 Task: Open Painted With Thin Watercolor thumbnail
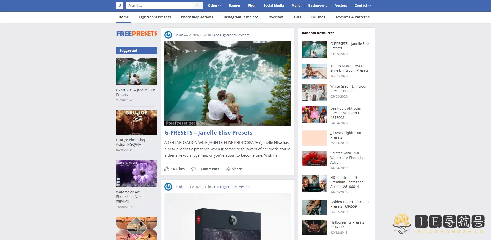pos(314,159)
